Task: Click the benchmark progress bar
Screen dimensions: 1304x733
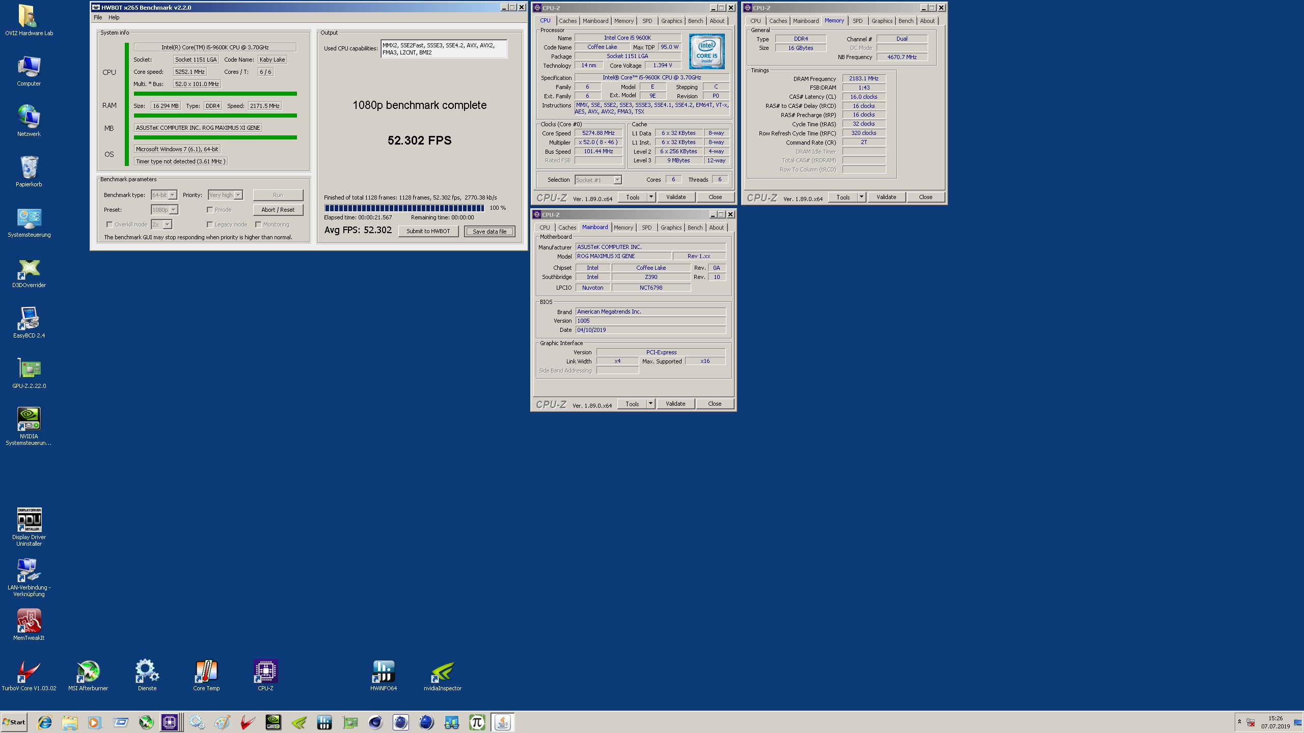Action: pyautogui.click(x=404, y=208)
